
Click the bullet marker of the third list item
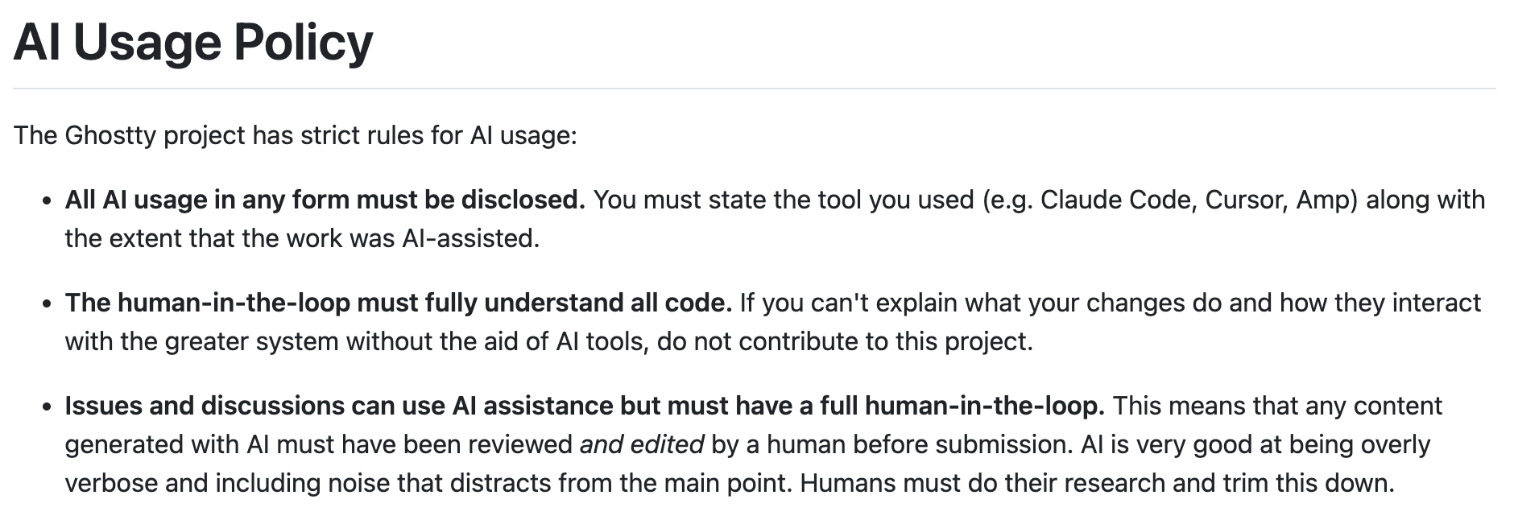coord(48,407)
